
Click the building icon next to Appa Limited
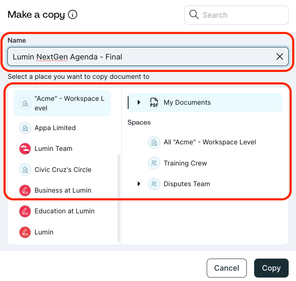pyautogui.click(x=25, y=128)
